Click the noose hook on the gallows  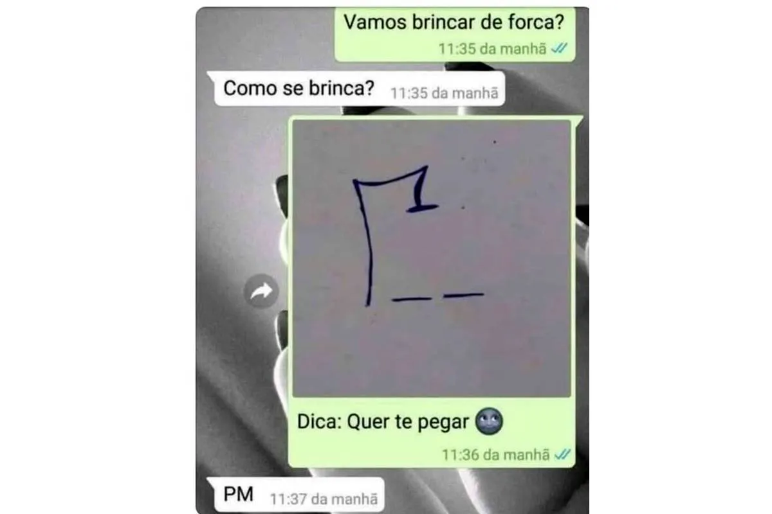(x=421, y=191)
